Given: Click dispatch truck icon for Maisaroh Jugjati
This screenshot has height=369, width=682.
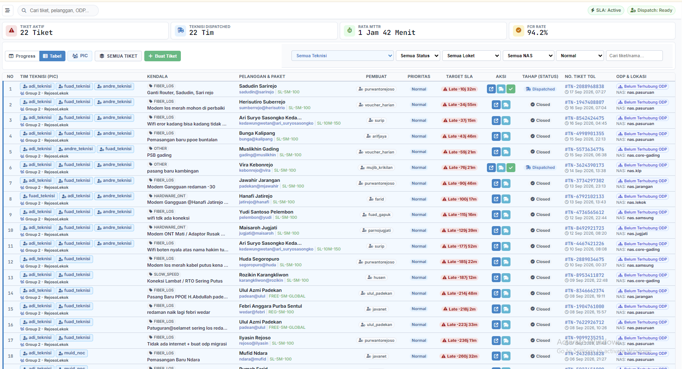Looking at the screenshot, I should (506, 230).
